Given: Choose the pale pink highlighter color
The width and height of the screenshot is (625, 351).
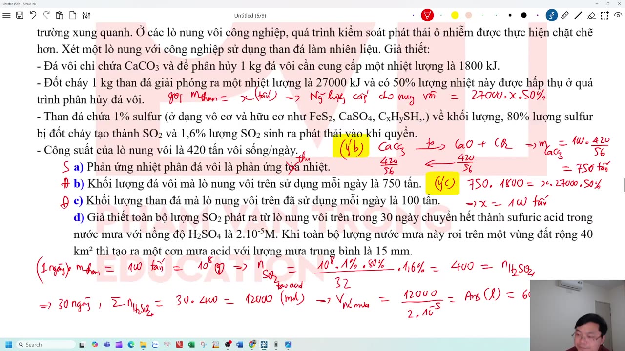Looking at the screenshot, I should click(x=468, y=15).
